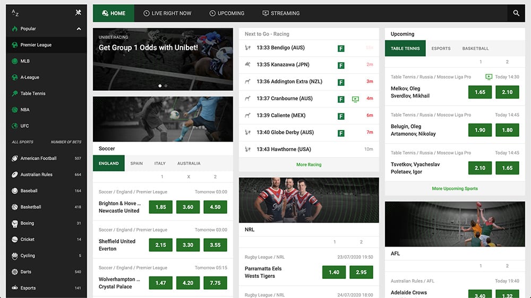Select the ENGLAND soccer tab
Image resolution: width=531 pixels, height=298 pixels.
pyautogui.click(x=109, y=163)
